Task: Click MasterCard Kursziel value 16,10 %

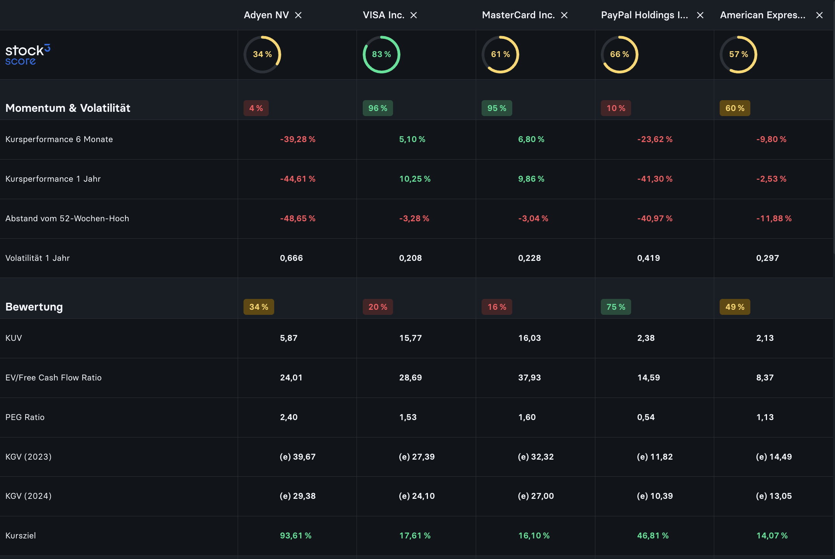Action: click(534, 536)
